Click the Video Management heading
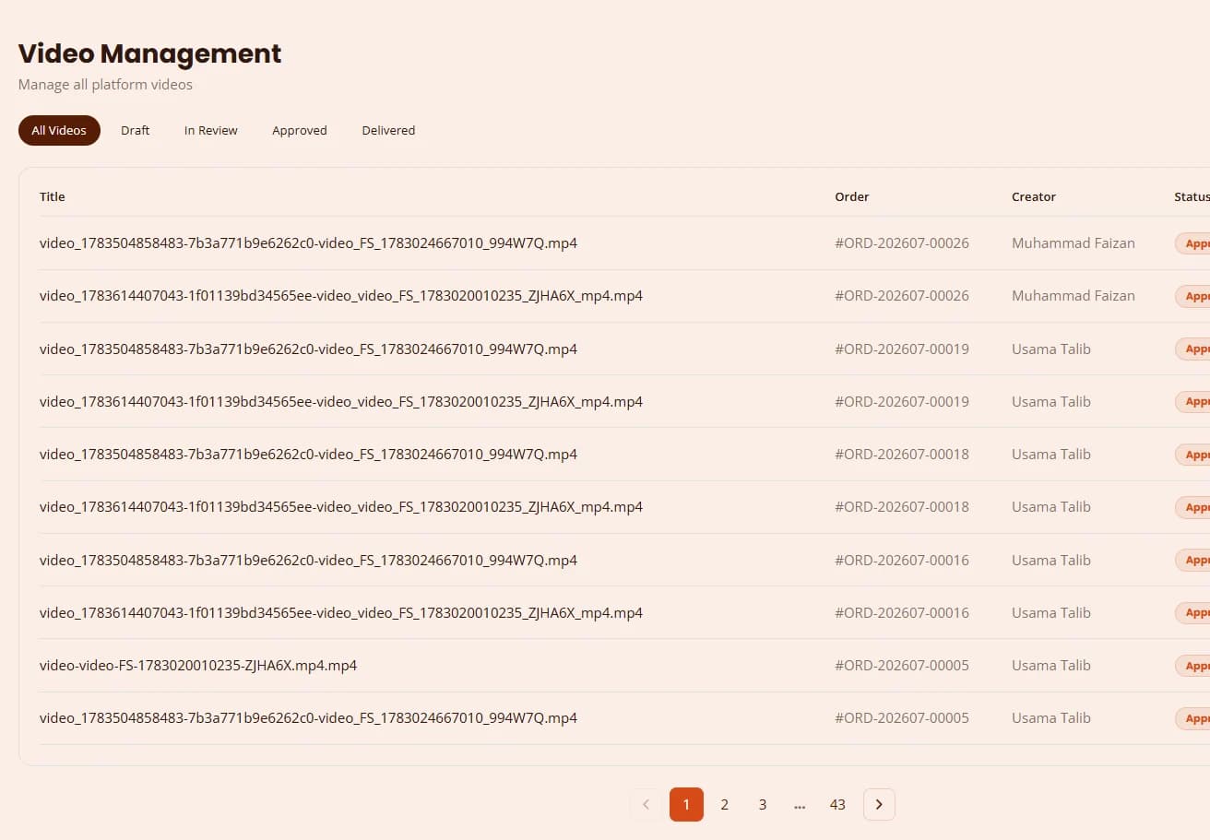 click(x=149, y=53)
